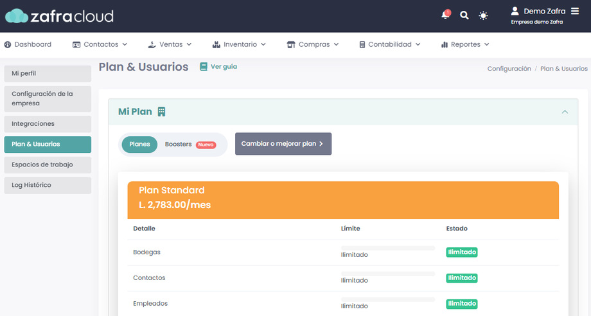The image size is (591, 316).
Task: Click the Bodegas row label
Action: point(146,252)
